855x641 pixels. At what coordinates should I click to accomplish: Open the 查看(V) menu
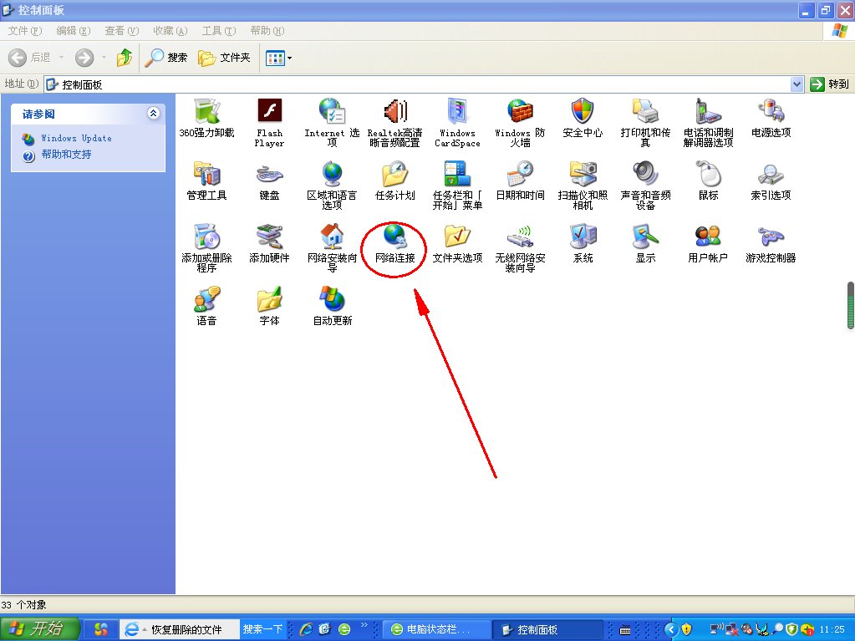120,31
